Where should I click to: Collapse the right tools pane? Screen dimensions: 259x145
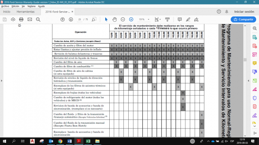pyautogui.click(x=248, y=81)
